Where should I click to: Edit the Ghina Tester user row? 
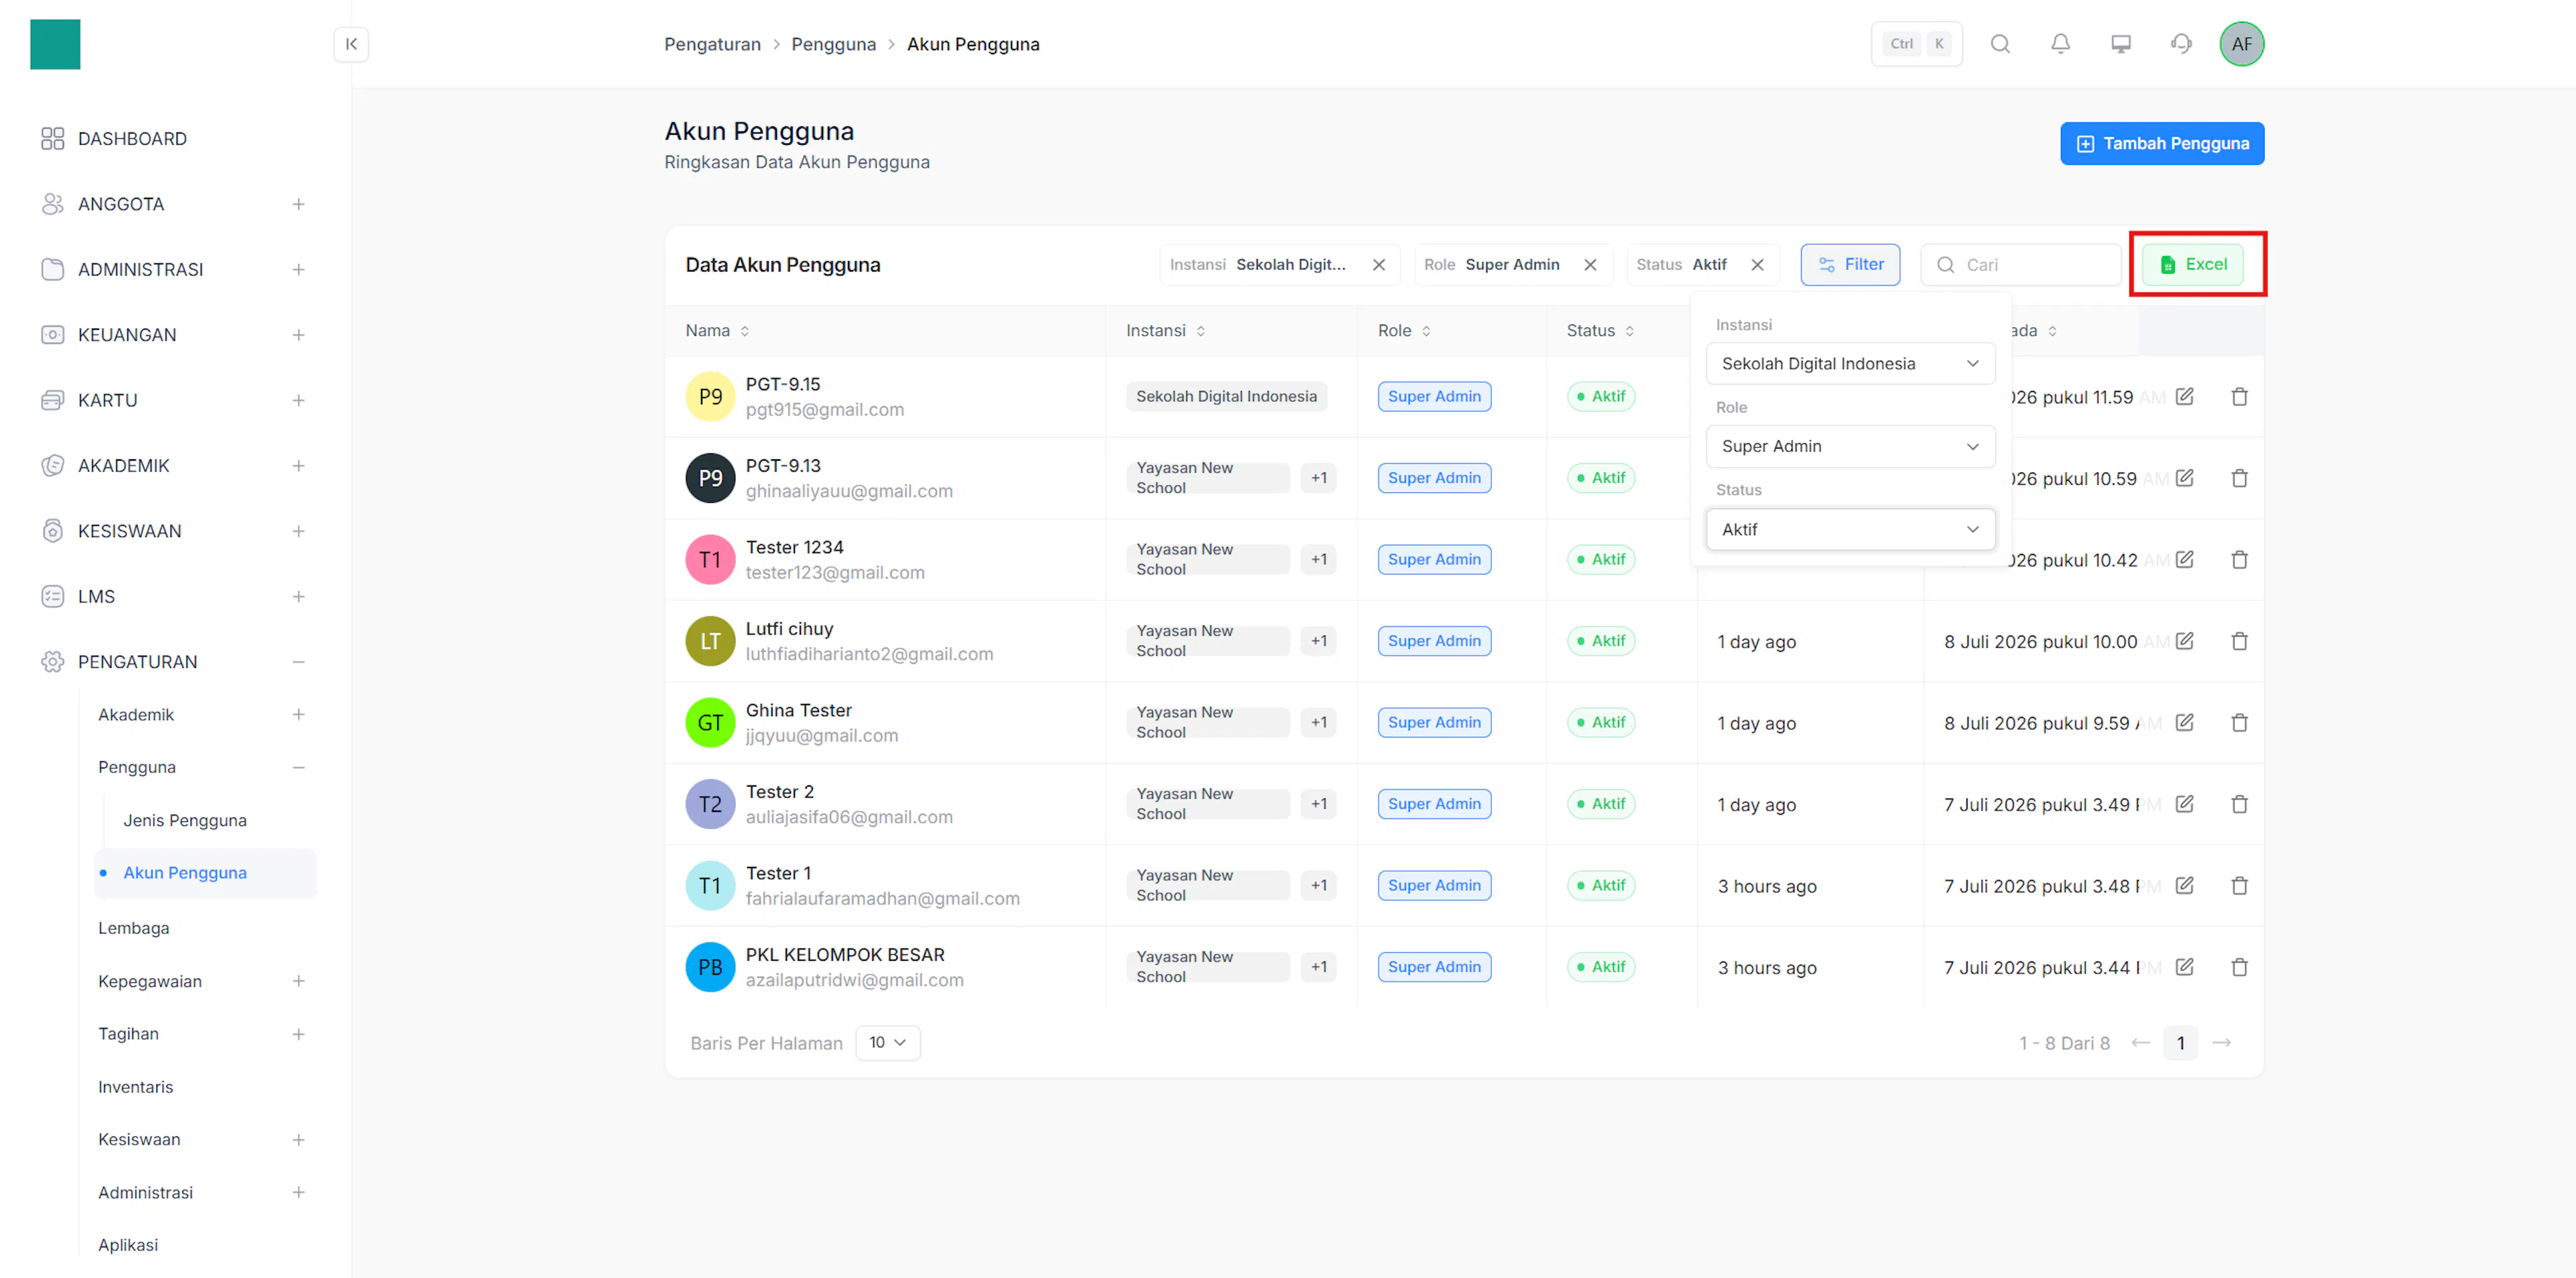[x=2185, y=722]
